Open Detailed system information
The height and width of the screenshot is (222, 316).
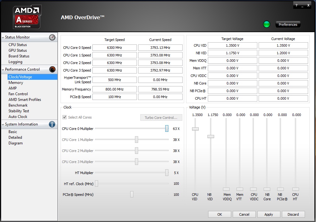pos(15,137)
